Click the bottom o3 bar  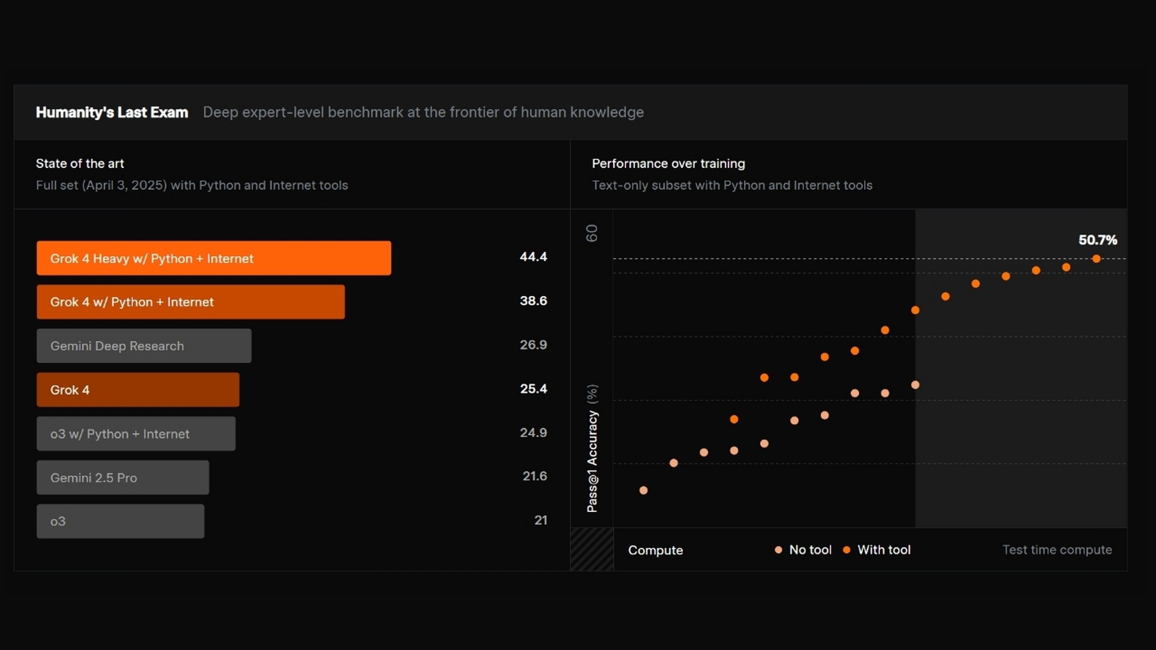[120, 521]
